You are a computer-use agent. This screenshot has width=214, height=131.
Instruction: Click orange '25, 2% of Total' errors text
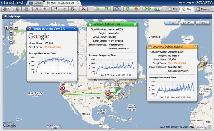[x=52, y=47]
